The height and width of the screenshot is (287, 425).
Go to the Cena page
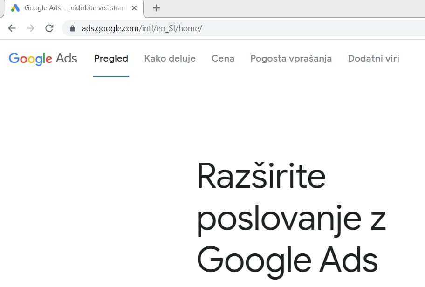(x=223, y=59)
